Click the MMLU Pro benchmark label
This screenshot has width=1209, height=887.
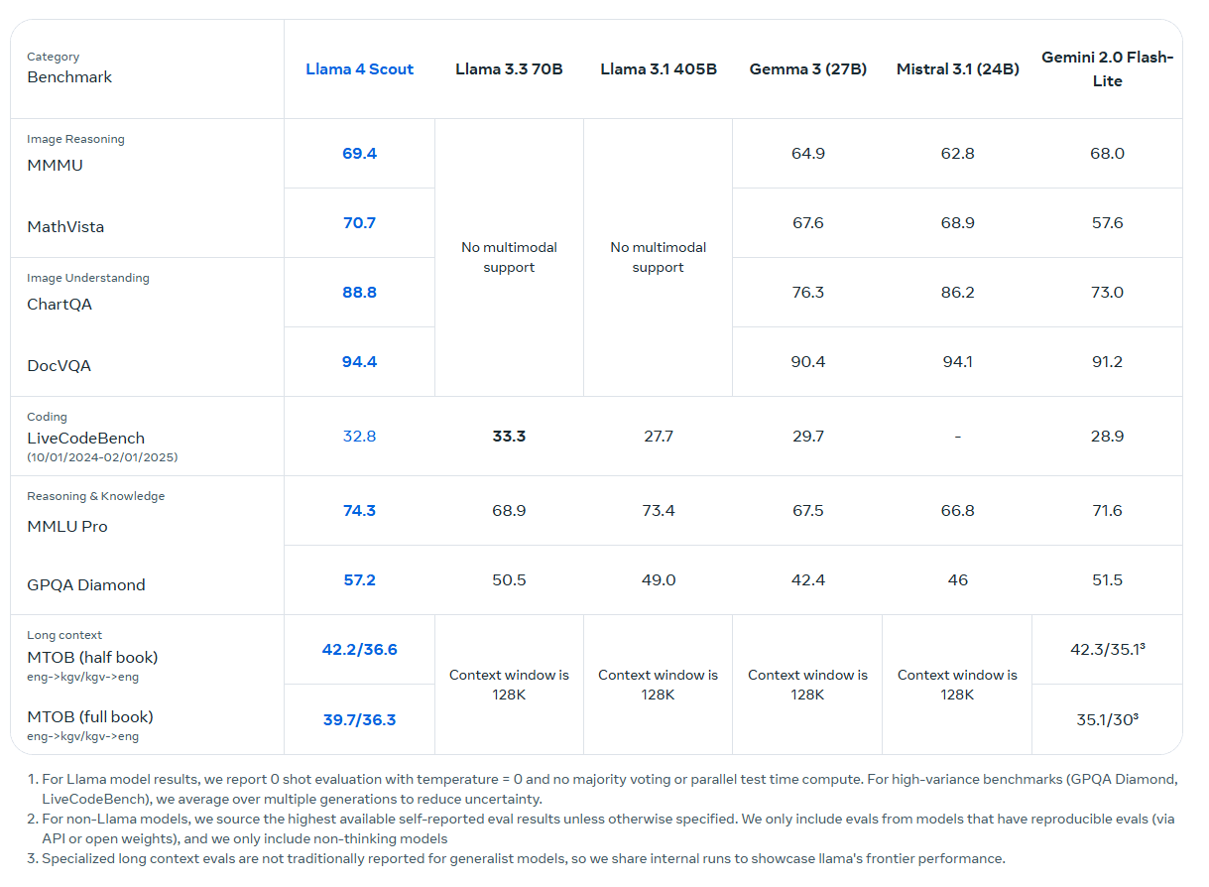[x=67, y=527]
